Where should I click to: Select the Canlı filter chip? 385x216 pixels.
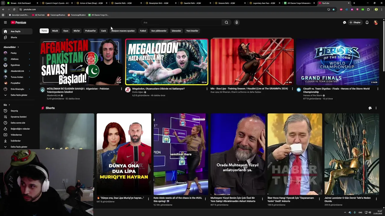pyautogui.click(x=103, y=31)
